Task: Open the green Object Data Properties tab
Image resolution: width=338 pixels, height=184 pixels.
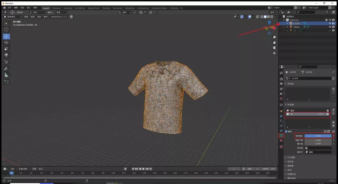Action: pyautogui.click(x=281, y=135)
